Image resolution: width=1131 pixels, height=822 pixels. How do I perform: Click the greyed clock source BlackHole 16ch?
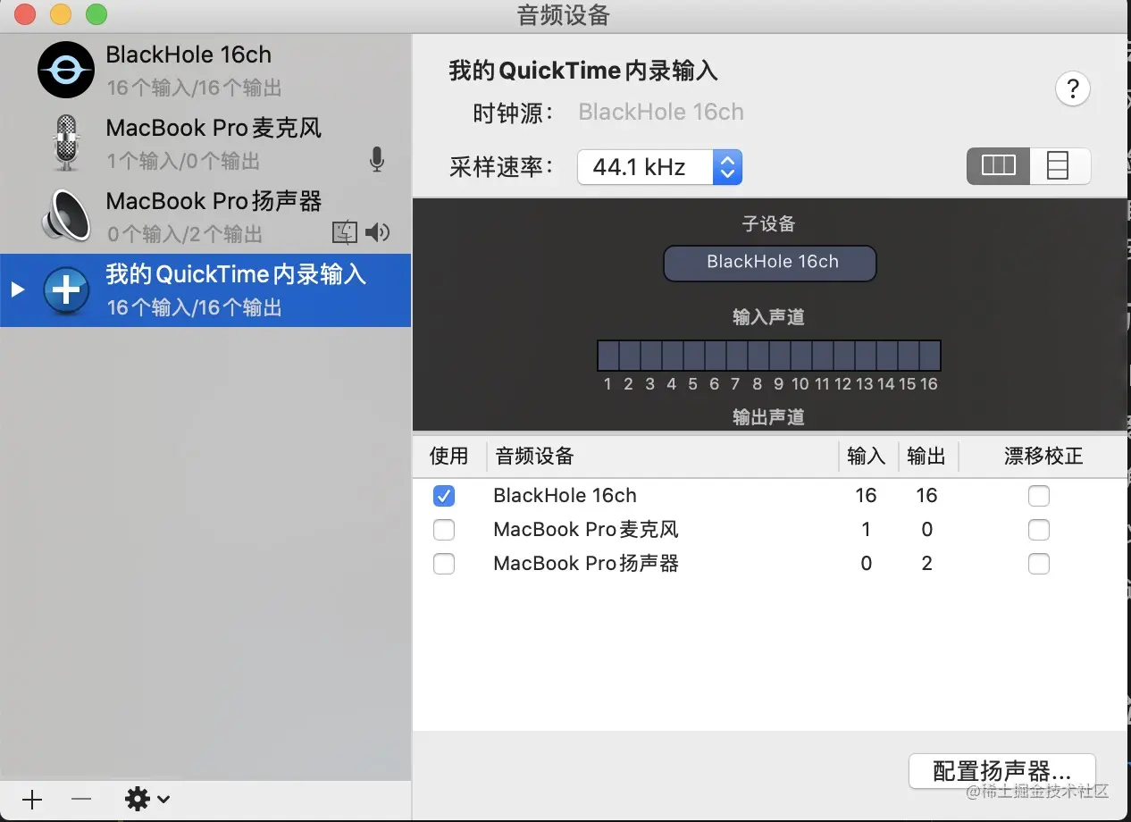tap(661, 113)
